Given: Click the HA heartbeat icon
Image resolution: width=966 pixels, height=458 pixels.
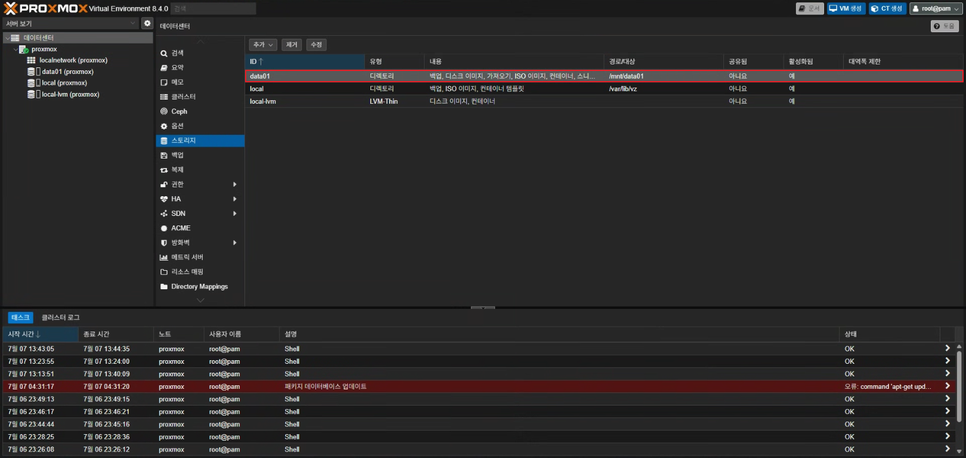Looking at the screenshot, I should (x=164, y=199).
